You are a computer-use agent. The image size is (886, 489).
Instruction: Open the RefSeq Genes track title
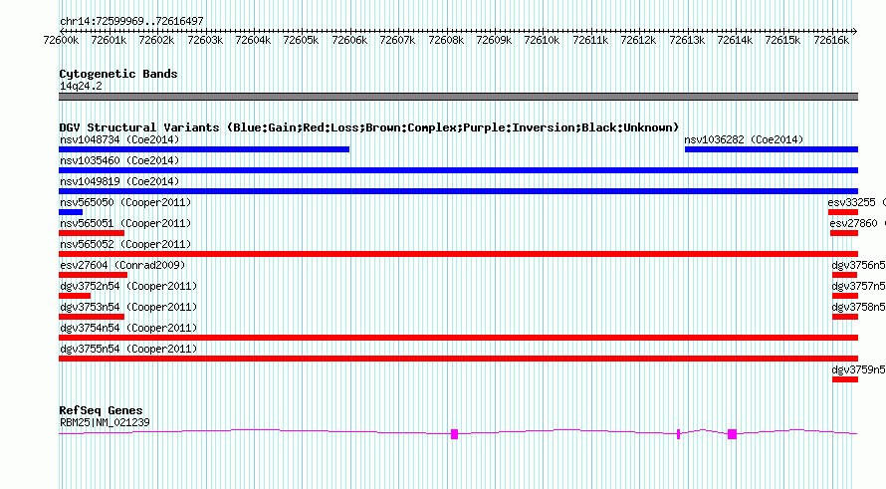[x=101, y=410]
